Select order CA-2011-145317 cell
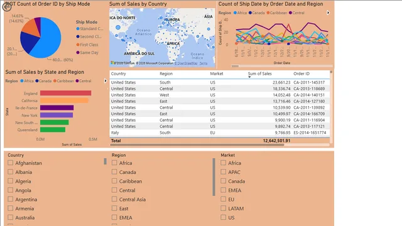The width and height of the screenshot is (402, 226). click(x=309, y=82)
